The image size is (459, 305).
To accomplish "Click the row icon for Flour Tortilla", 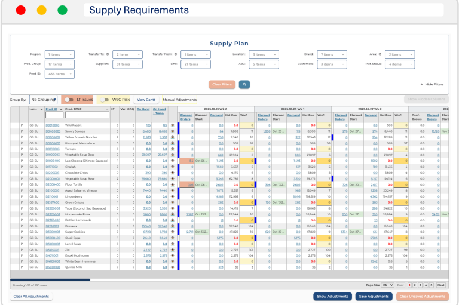I will [173, 184].
